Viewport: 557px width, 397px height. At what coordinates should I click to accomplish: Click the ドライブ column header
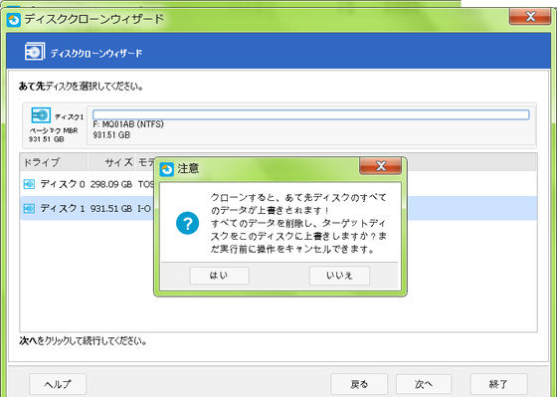54,162
